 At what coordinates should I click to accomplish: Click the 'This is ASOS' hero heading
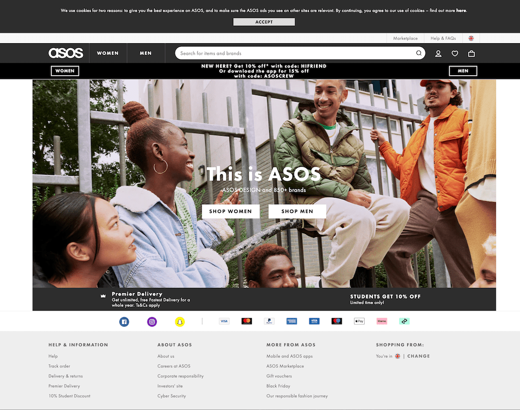[x=264, y=174]
